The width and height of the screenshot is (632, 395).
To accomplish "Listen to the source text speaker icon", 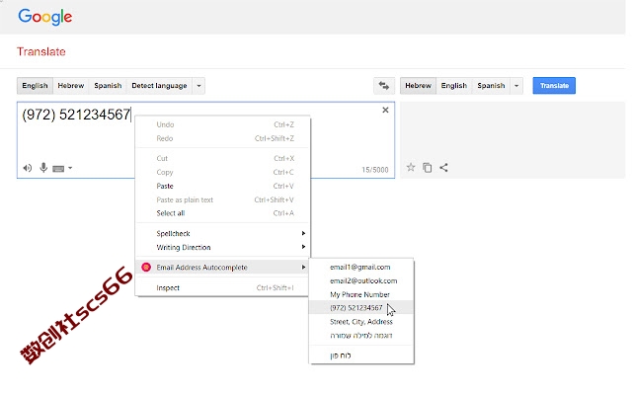I will [28, 168].
